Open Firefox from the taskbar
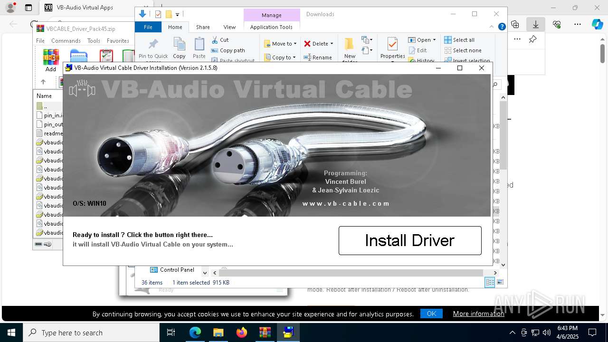Image resolution: width=608 pixels, height=342 pixels. click(x=242, y=332)
